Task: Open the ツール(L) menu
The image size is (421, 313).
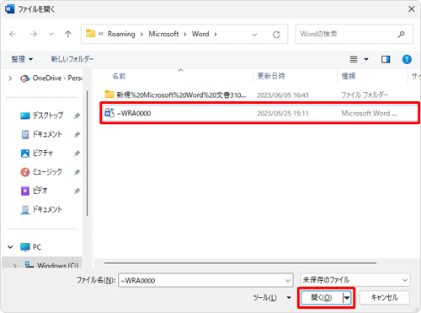Action: pyautogui.click(x=272, y=298)
